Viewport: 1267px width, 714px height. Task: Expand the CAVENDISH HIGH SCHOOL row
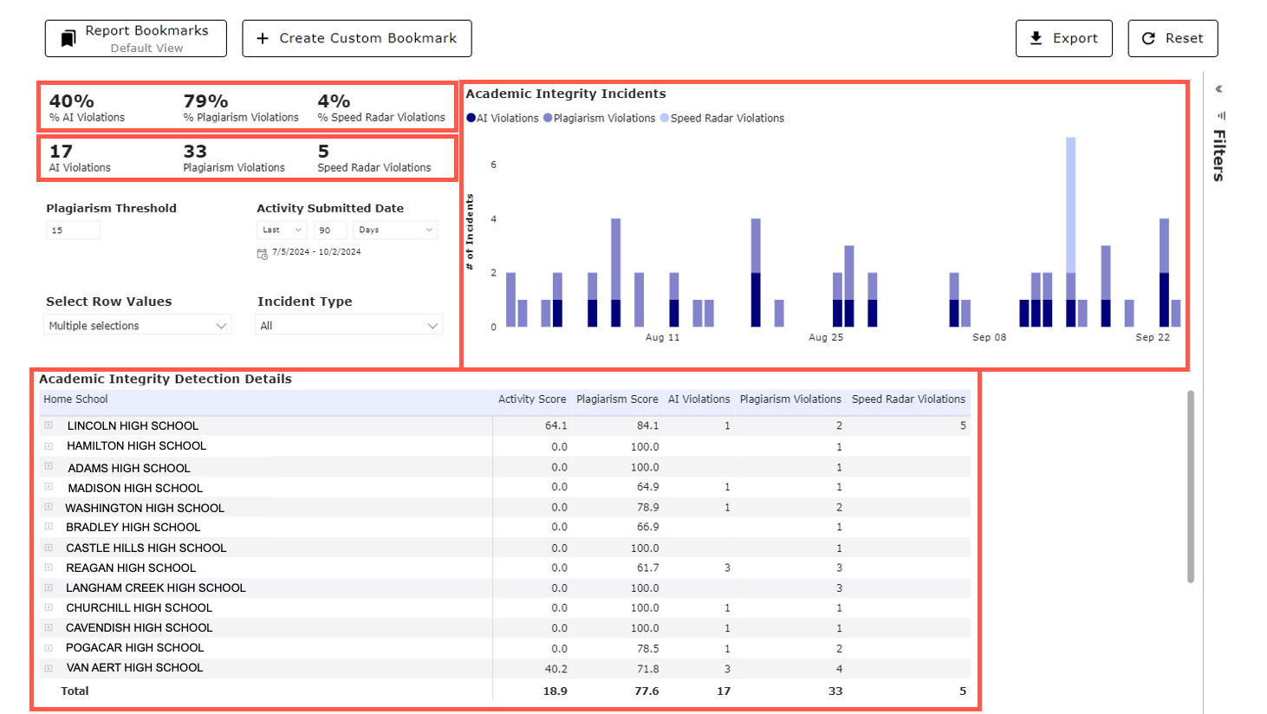pyautogui.click(x=49, y=627)
